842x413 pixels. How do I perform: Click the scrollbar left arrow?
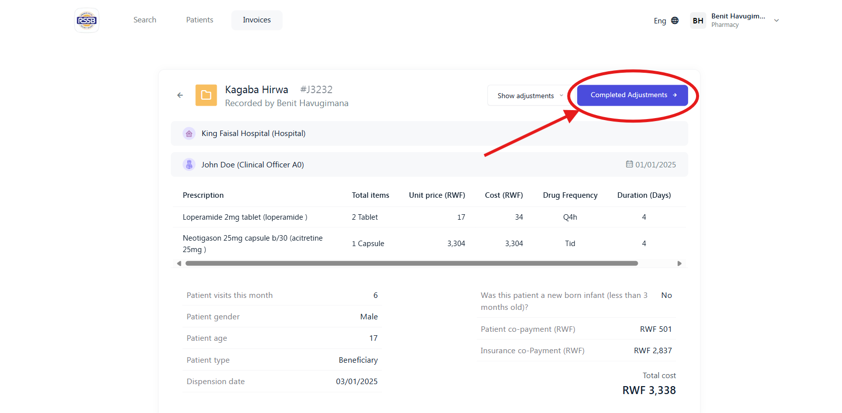(179, 264)
